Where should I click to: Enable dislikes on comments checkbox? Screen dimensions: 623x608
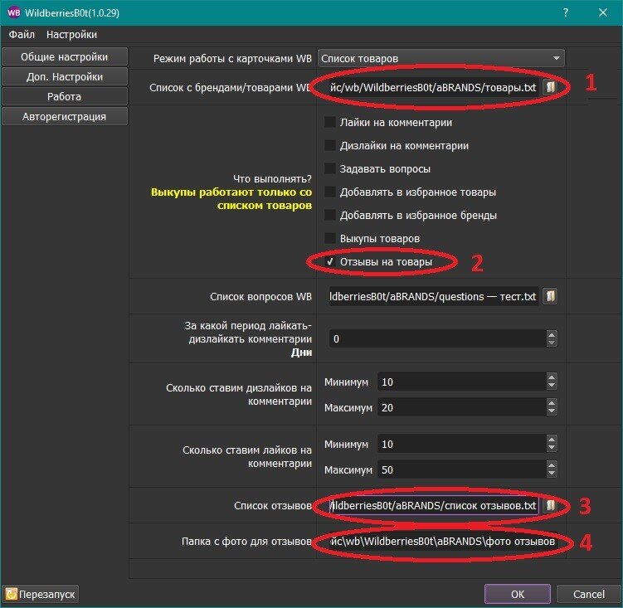pyautogui.click(x=330, y=145)
